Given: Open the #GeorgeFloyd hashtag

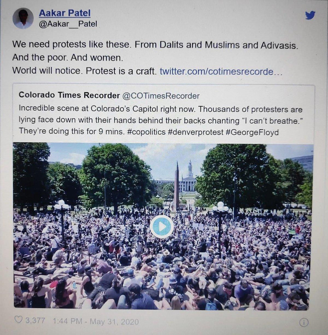Looking at the screenshot, I should pyautogui.click(x=252, y=132).
